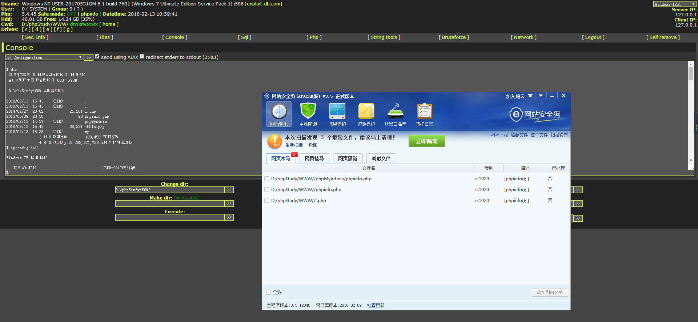The height and width of the screenshot is (322, 698).
Task: Switch to the 网页挂马 tab
Action: pos(314,158)
